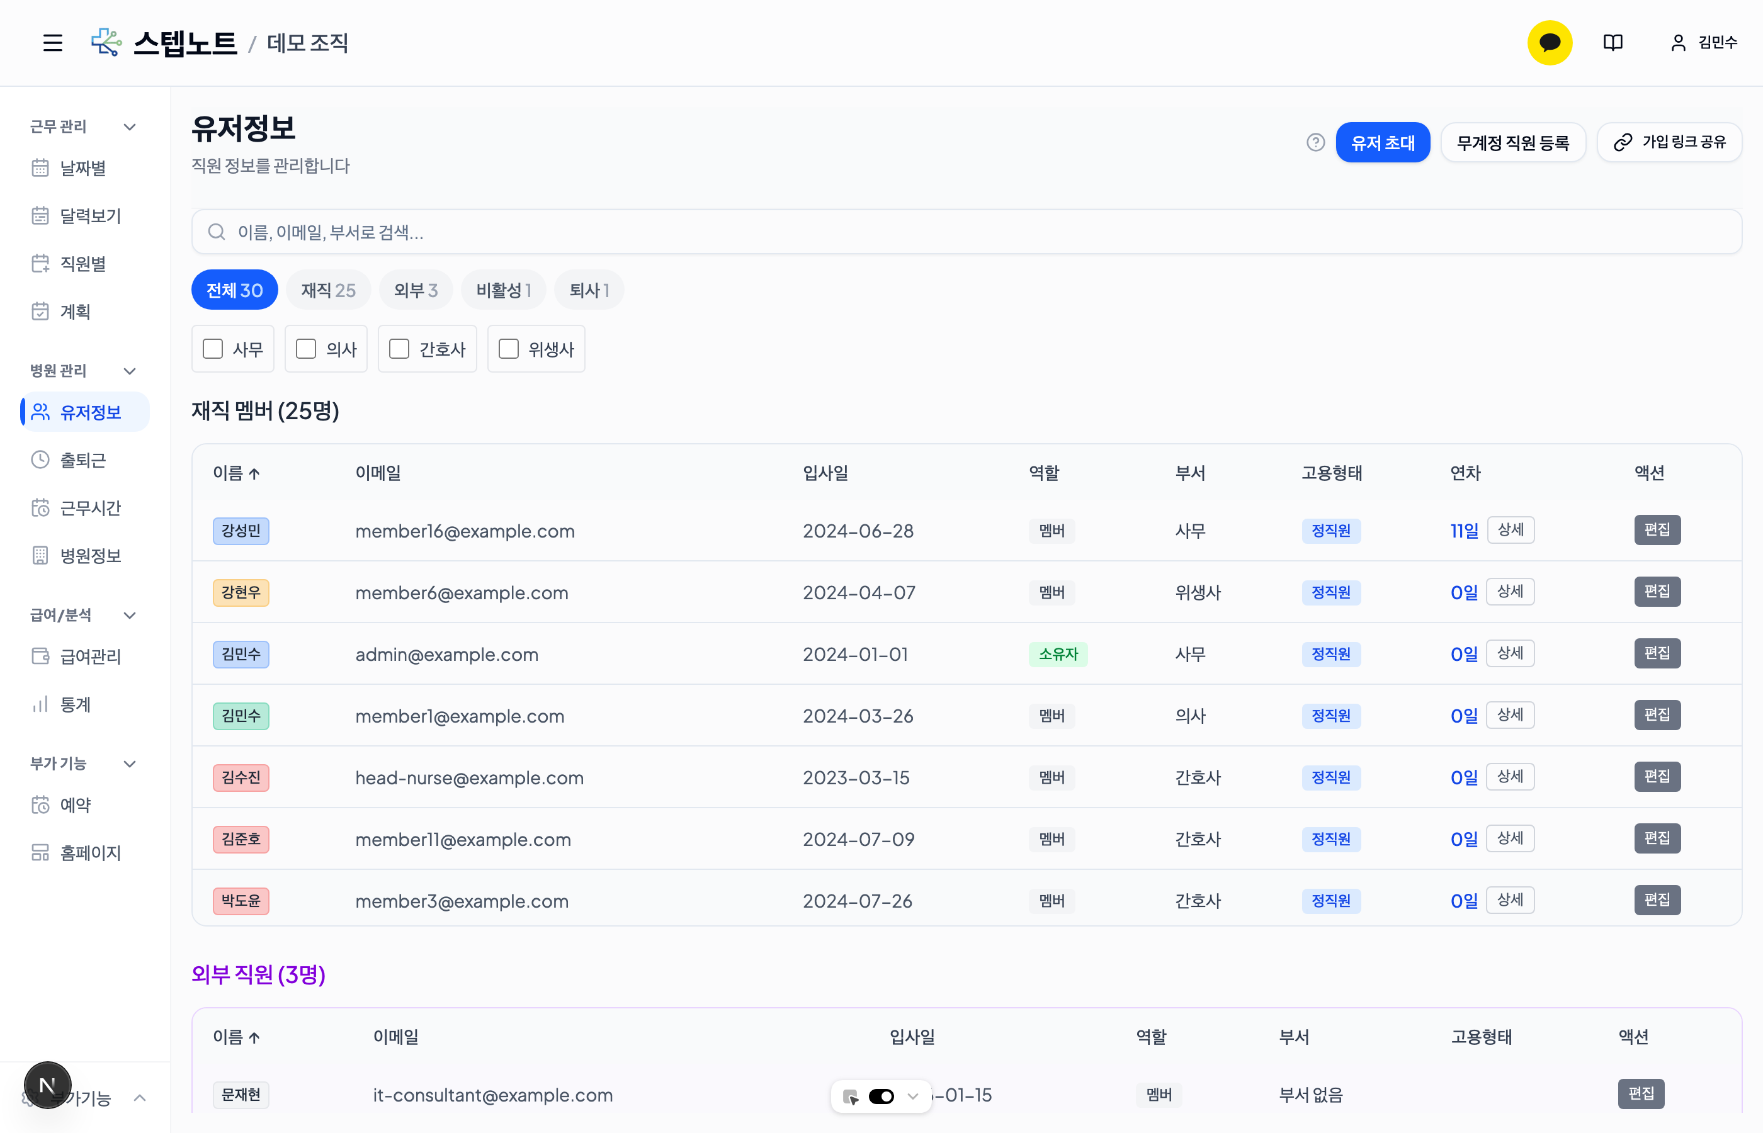1763x1133 pixels.
Task: Collapse the 부가 기능 section
Action: 130,764
